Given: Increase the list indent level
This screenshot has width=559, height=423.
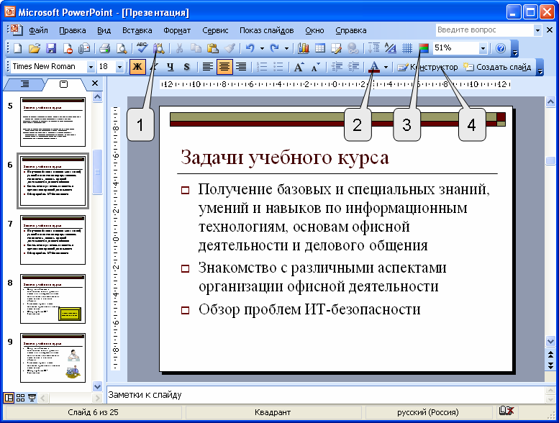Looking at the screenshot, I should tap(353, 67).
